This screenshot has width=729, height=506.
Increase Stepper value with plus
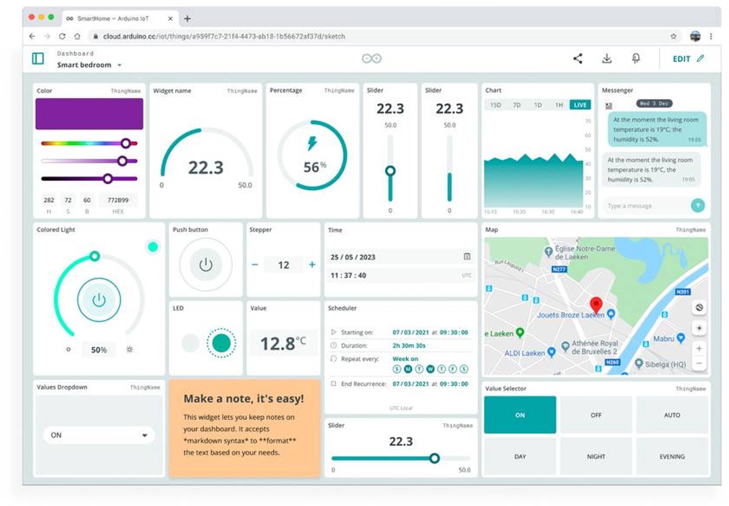click(x=312, y=265)
